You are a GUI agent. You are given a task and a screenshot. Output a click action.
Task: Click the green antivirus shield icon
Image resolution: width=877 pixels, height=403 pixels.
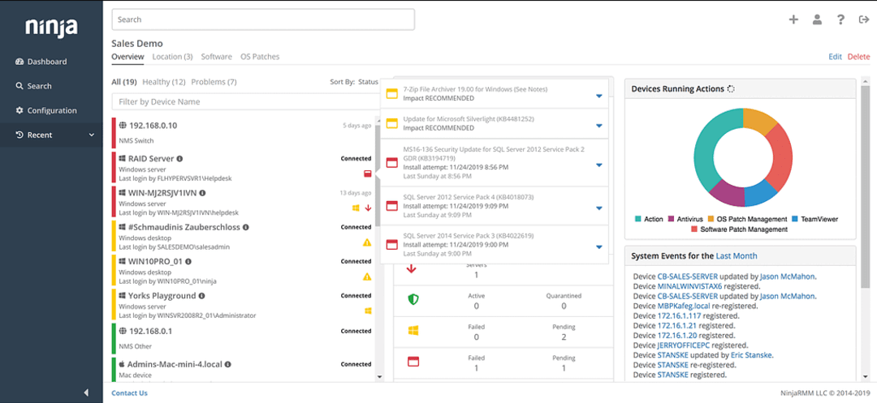[x=413, y=299]
